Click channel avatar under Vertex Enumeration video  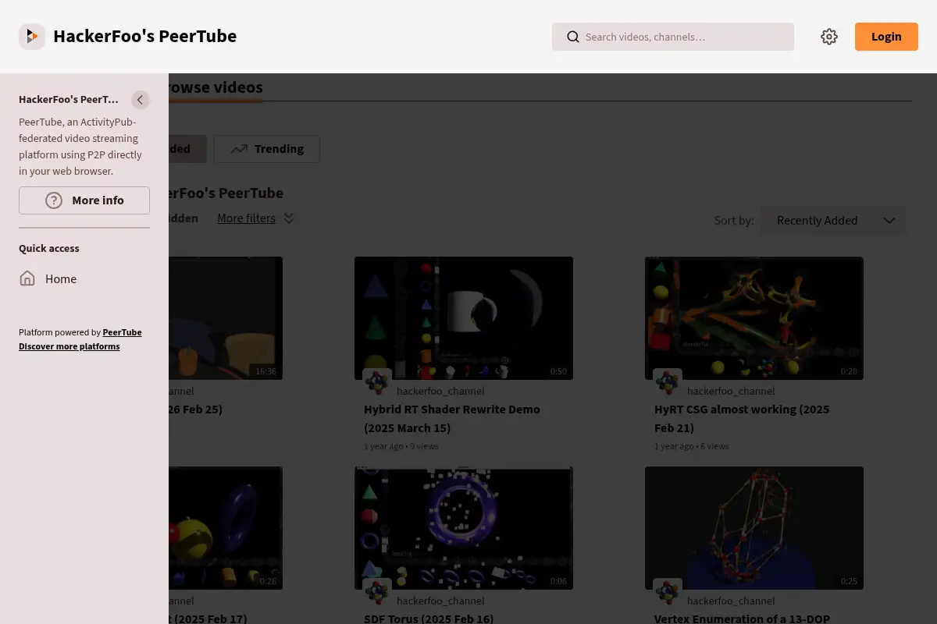(x=668, y=593)
